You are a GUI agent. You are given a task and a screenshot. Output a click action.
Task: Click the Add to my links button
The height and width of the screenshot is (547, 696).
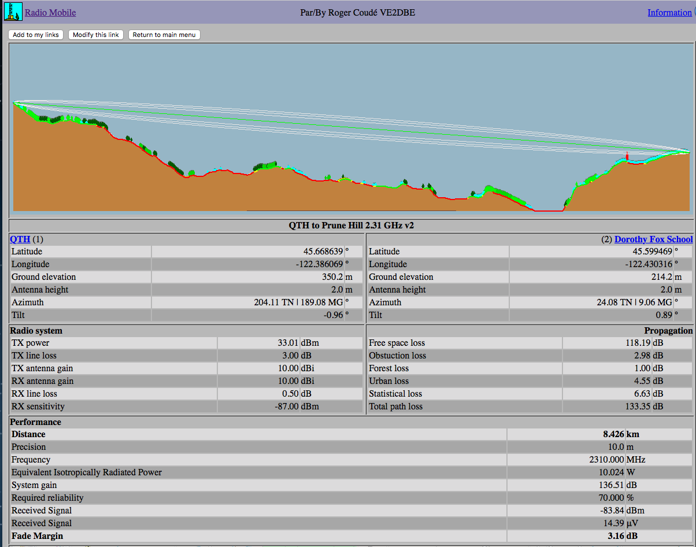36,35
